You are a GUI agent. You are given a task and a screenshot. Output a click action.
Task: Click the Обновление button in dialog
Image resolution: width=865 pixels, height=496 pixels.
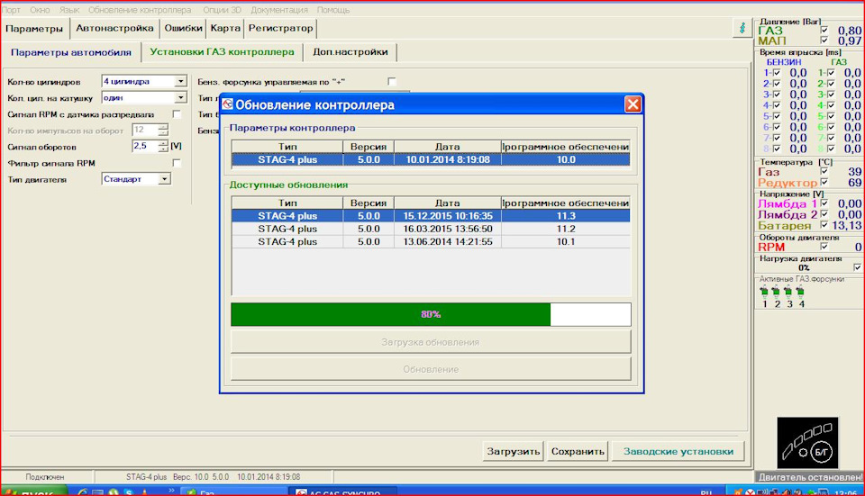pos(431,369)
